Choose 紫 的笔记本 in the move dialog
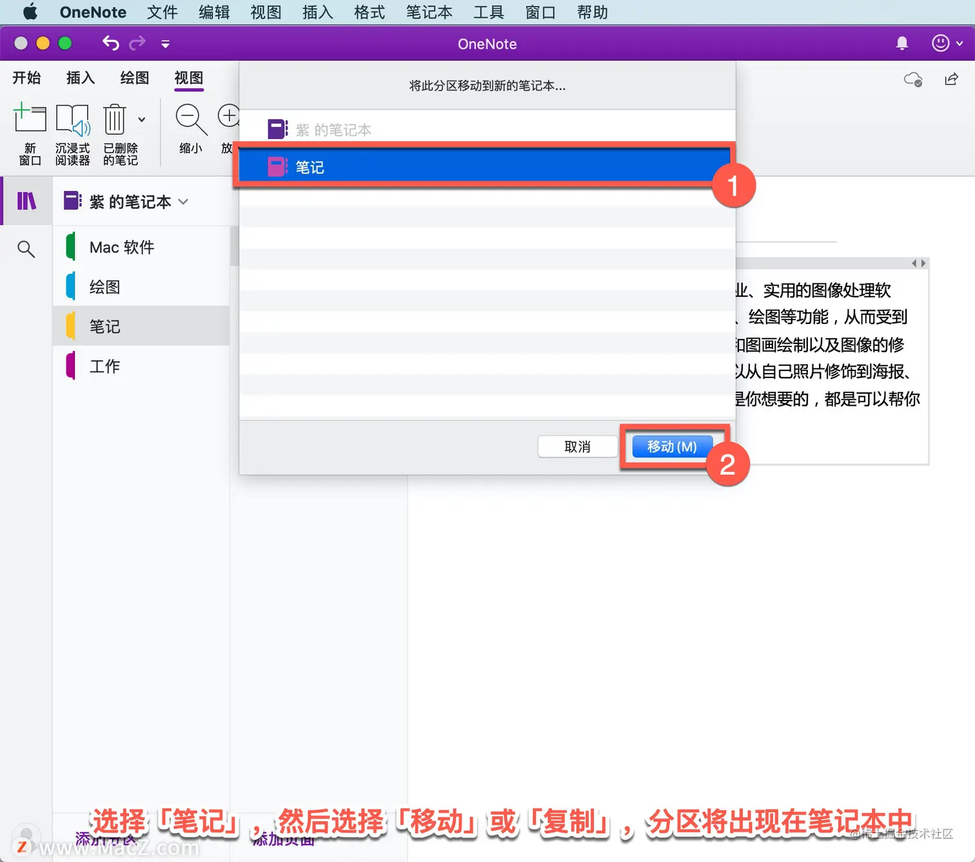975x862 pixels. click(x=487, y=129)
